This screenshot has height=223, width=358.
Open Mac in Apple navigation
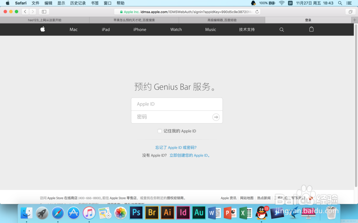tap(73, 29)
